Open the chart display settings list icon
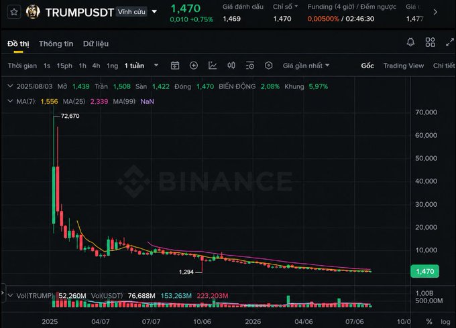This screenshot has width=456, height=328. (x=250, y=66)
